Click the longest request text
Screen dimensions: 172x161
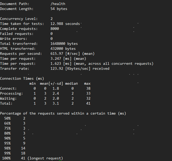45,158
